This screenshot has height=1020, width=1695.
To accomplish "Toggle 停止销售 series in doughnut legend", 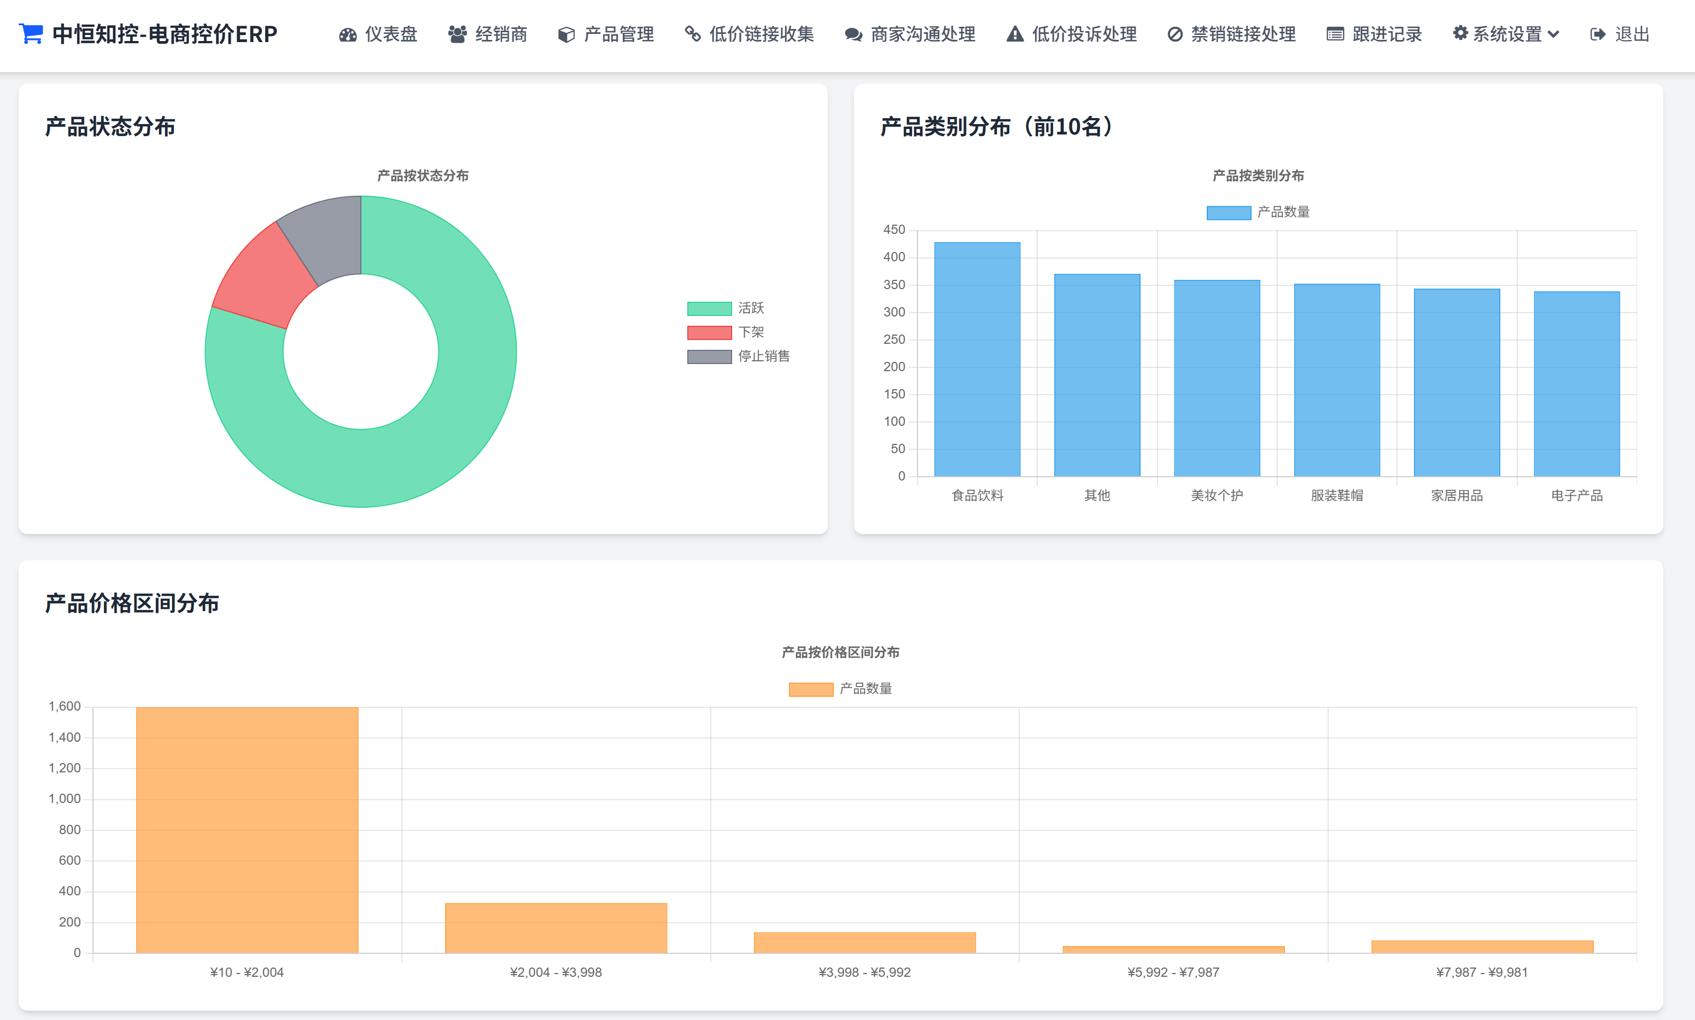I will [x=738, y=356].
